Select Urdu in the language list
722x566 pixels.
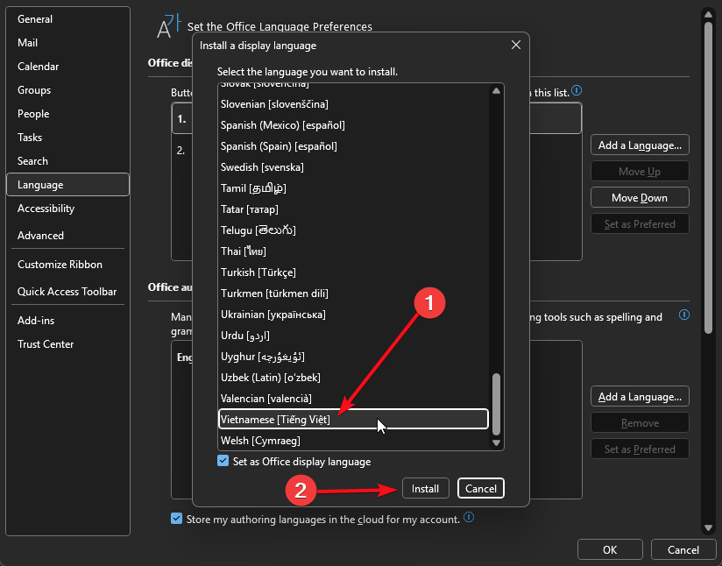(353, 336)
